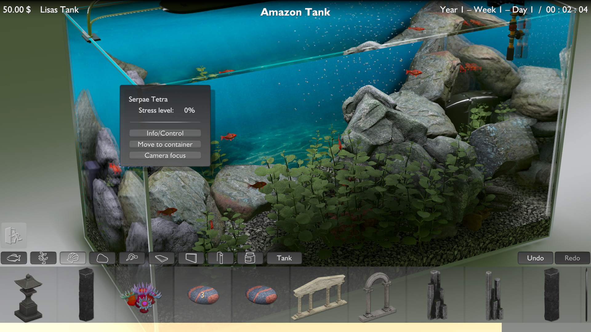591x332 pixels.
Task: Switch to the Tank tab
Action: click(284, 258)
